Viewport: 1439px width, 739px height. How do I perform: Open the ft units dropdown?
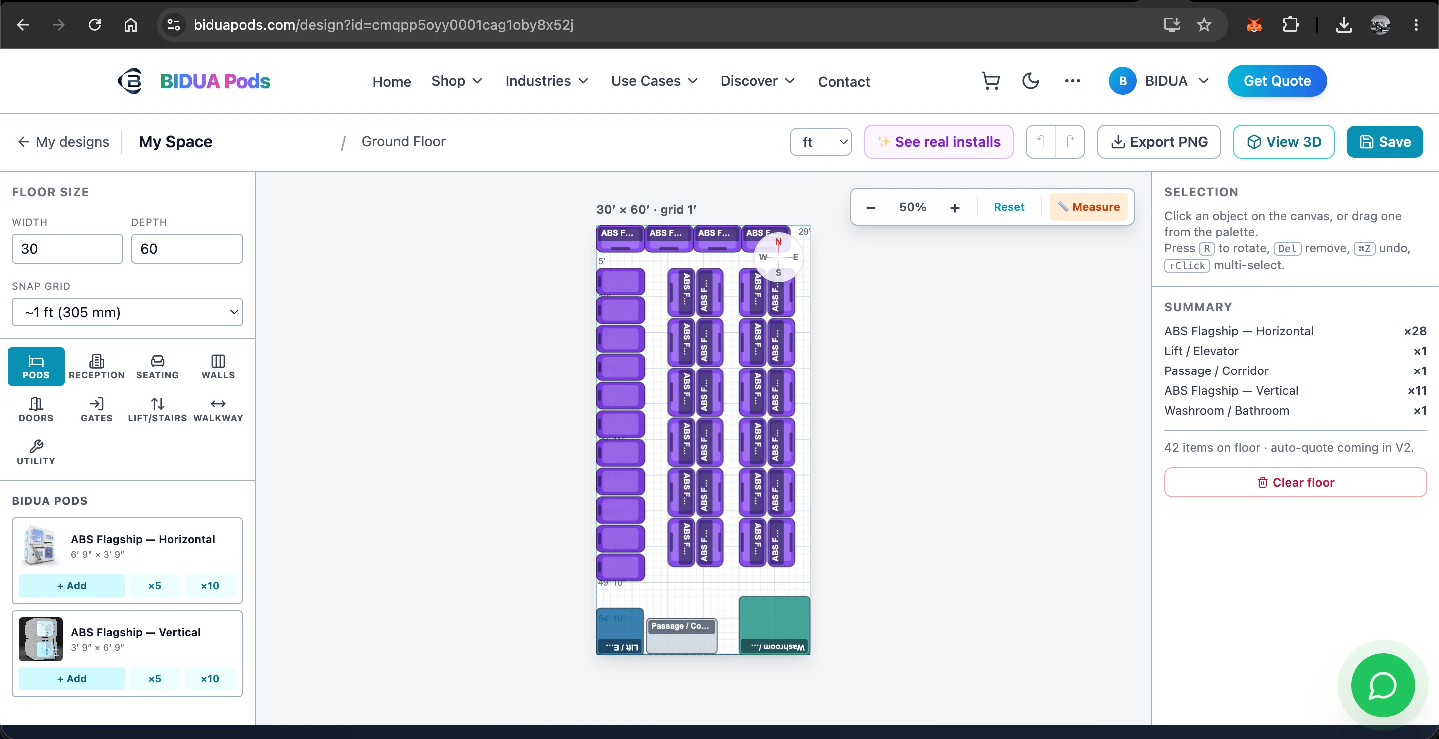[820, 142]
